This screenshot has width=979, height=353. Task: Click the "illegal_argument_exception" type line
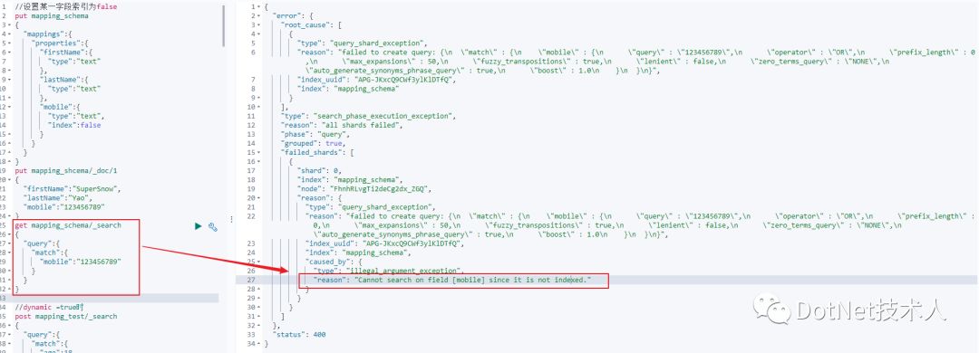[388, 272]
